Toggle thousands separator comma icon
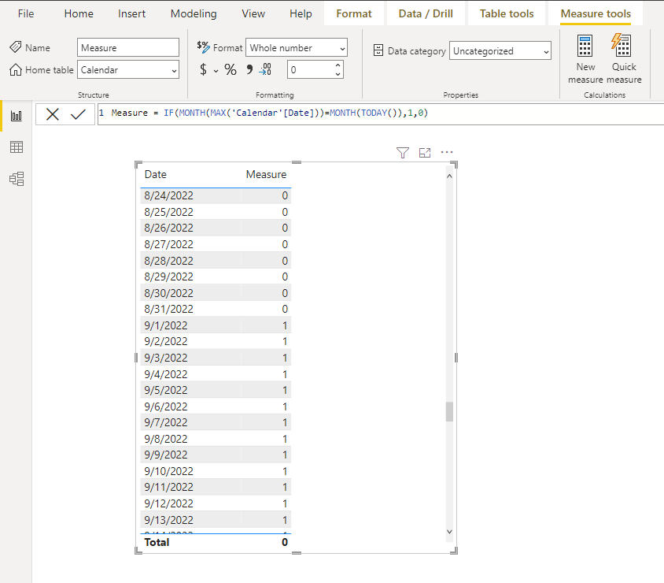The width and height of the screenshot is (664, 583). 249,69
